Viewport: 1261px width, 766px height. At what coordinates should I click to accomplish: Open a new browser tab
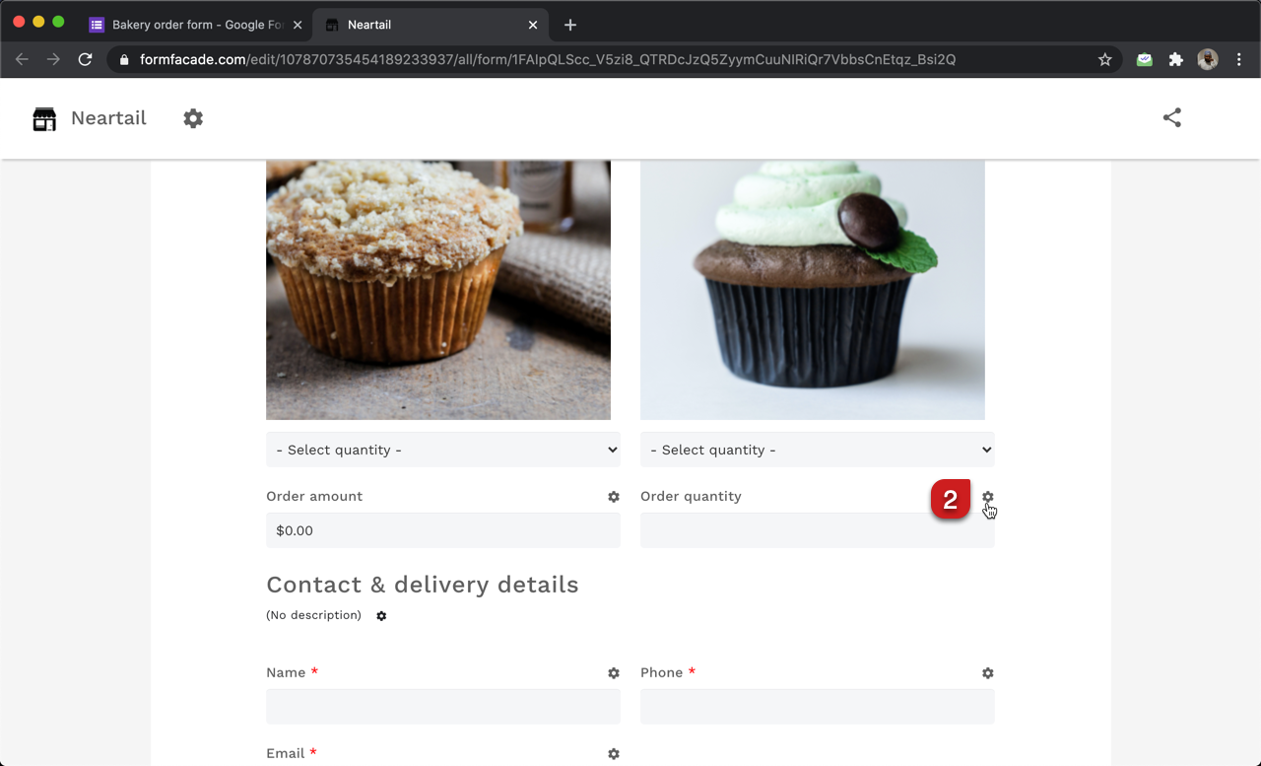(569, 25)
